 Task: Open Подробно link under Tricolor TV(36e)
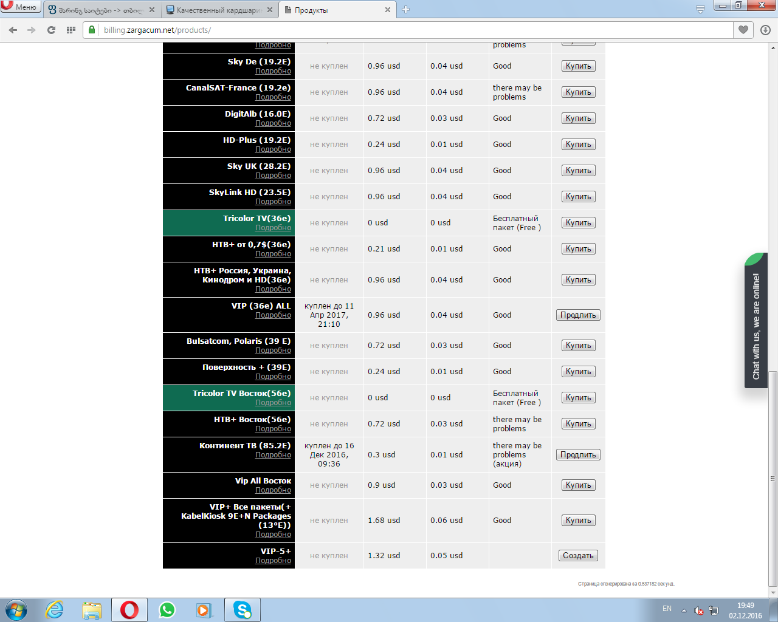coord(273,228)
